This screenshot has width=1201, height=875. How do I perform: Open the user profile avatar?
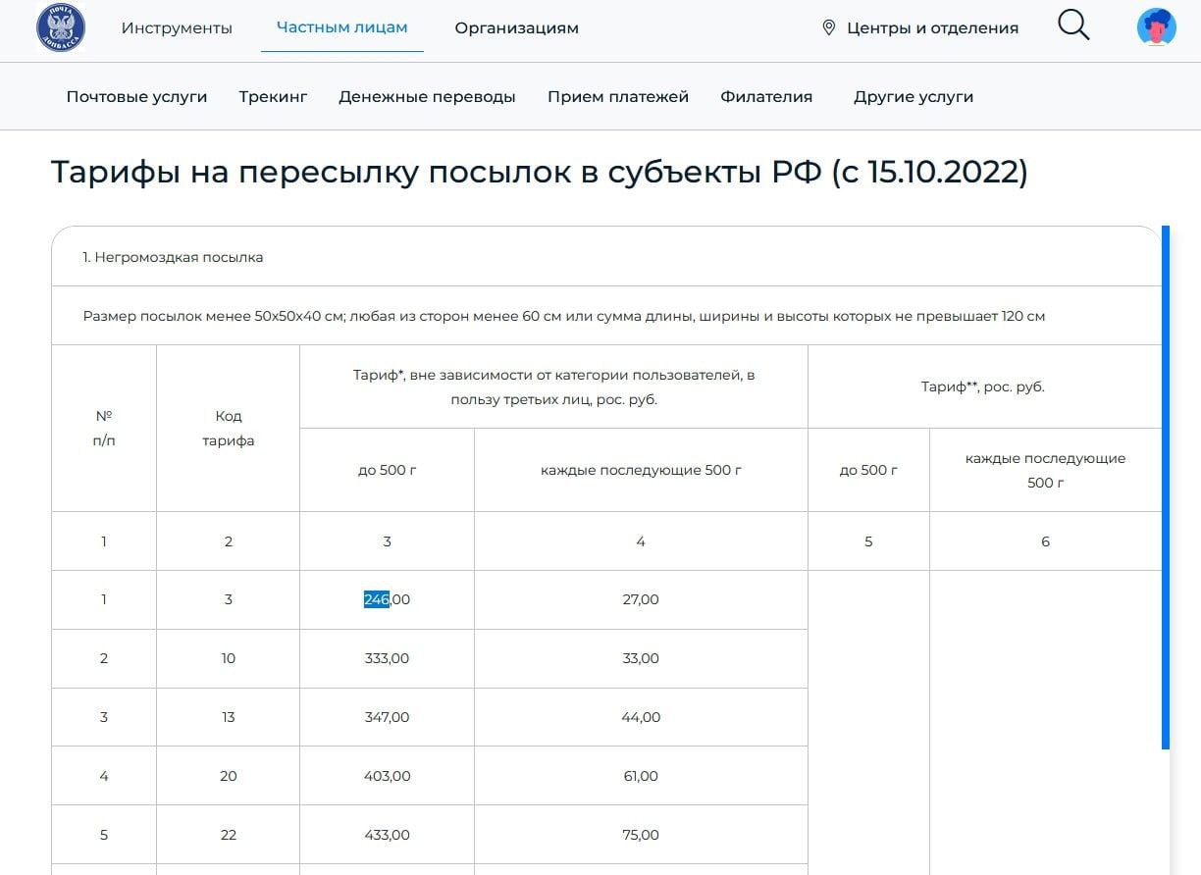coord(1156,27)
